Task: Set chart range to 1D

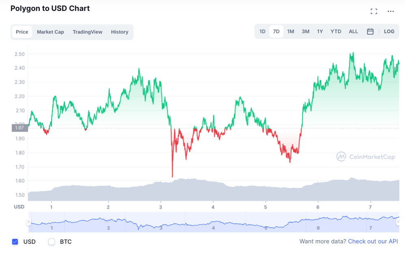Action: [x=262, y=32]
